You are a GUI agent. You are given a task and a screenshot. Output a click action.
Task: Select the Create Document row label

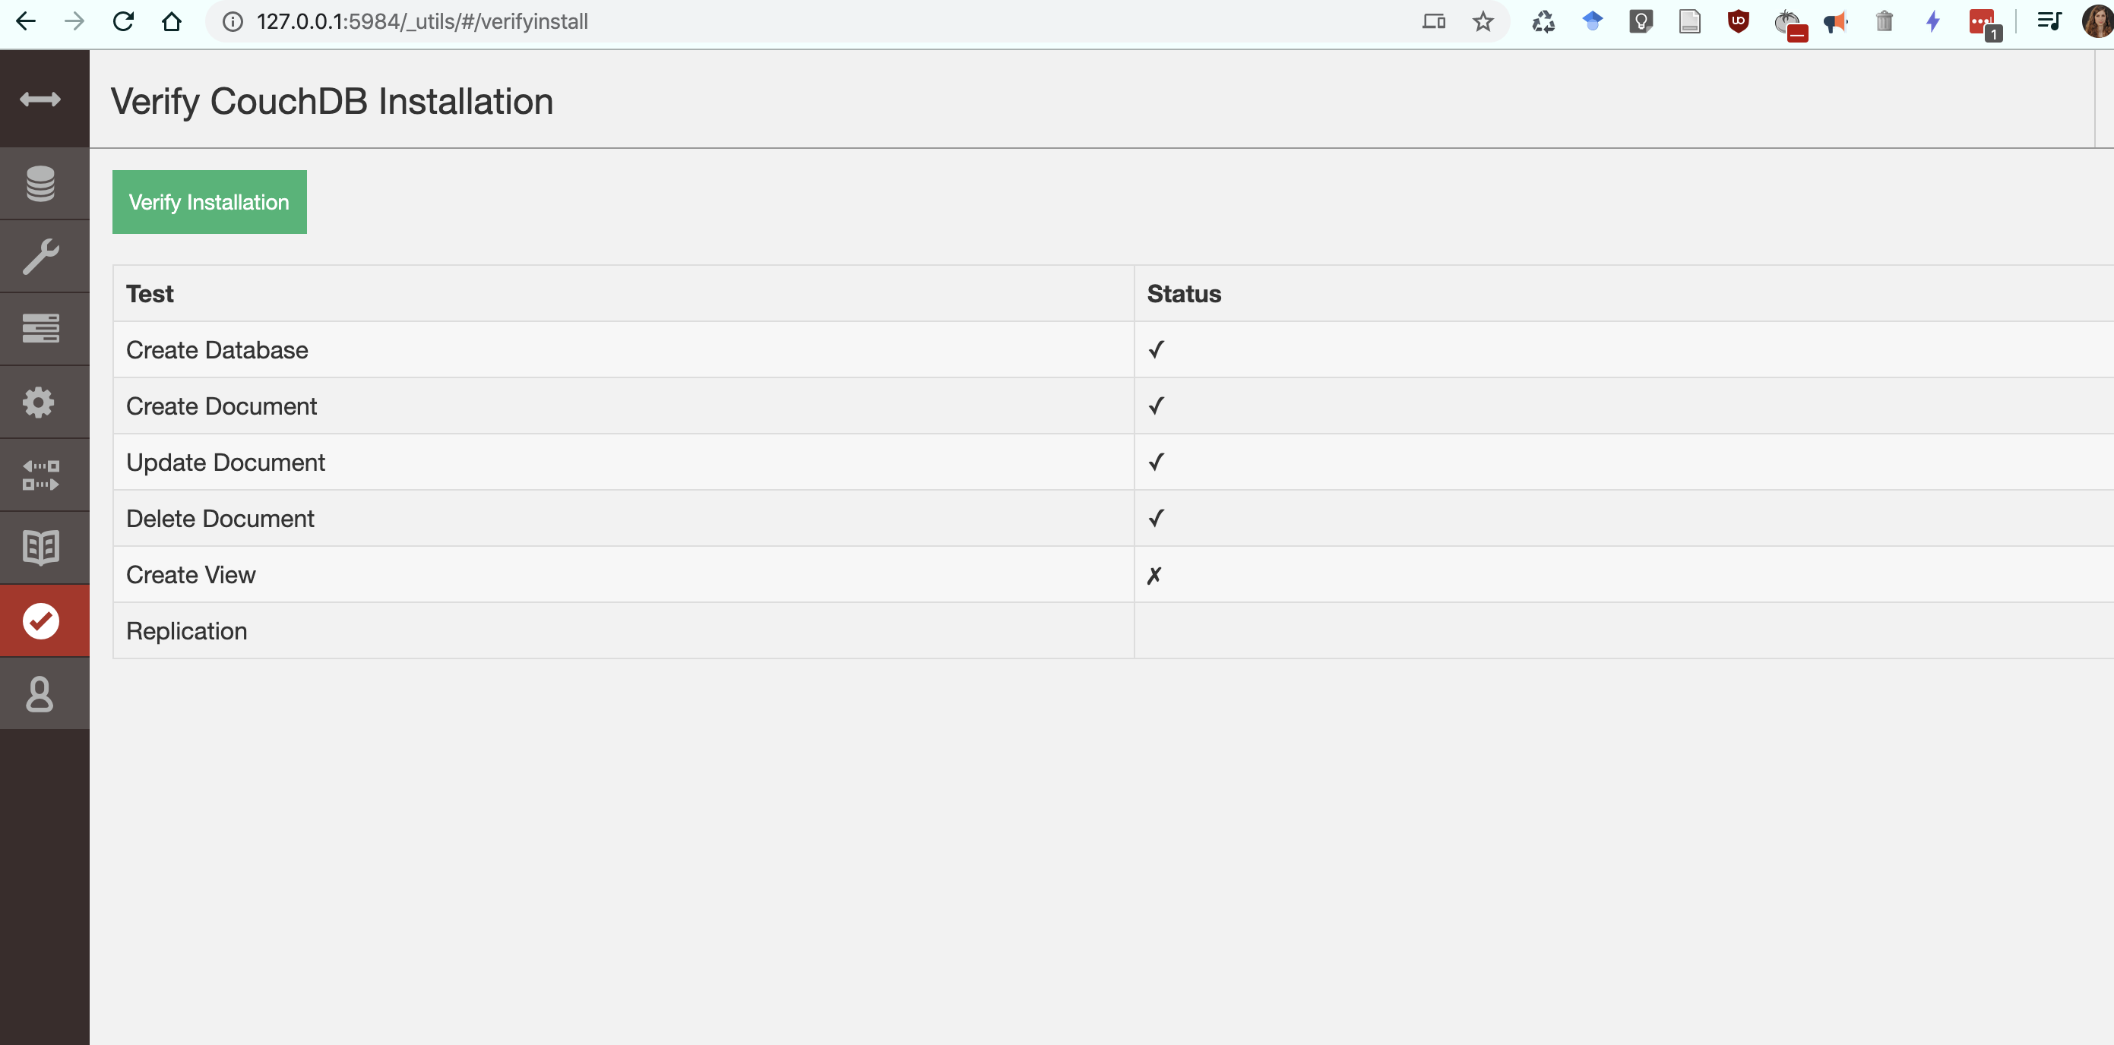coord(222,406)
